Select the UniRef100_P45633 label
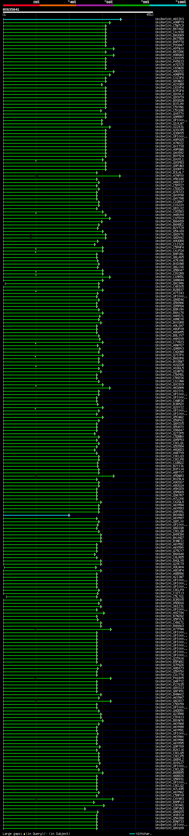Image resolution: width=189 pixels, height=836 pixels. (x=170, y=62)
